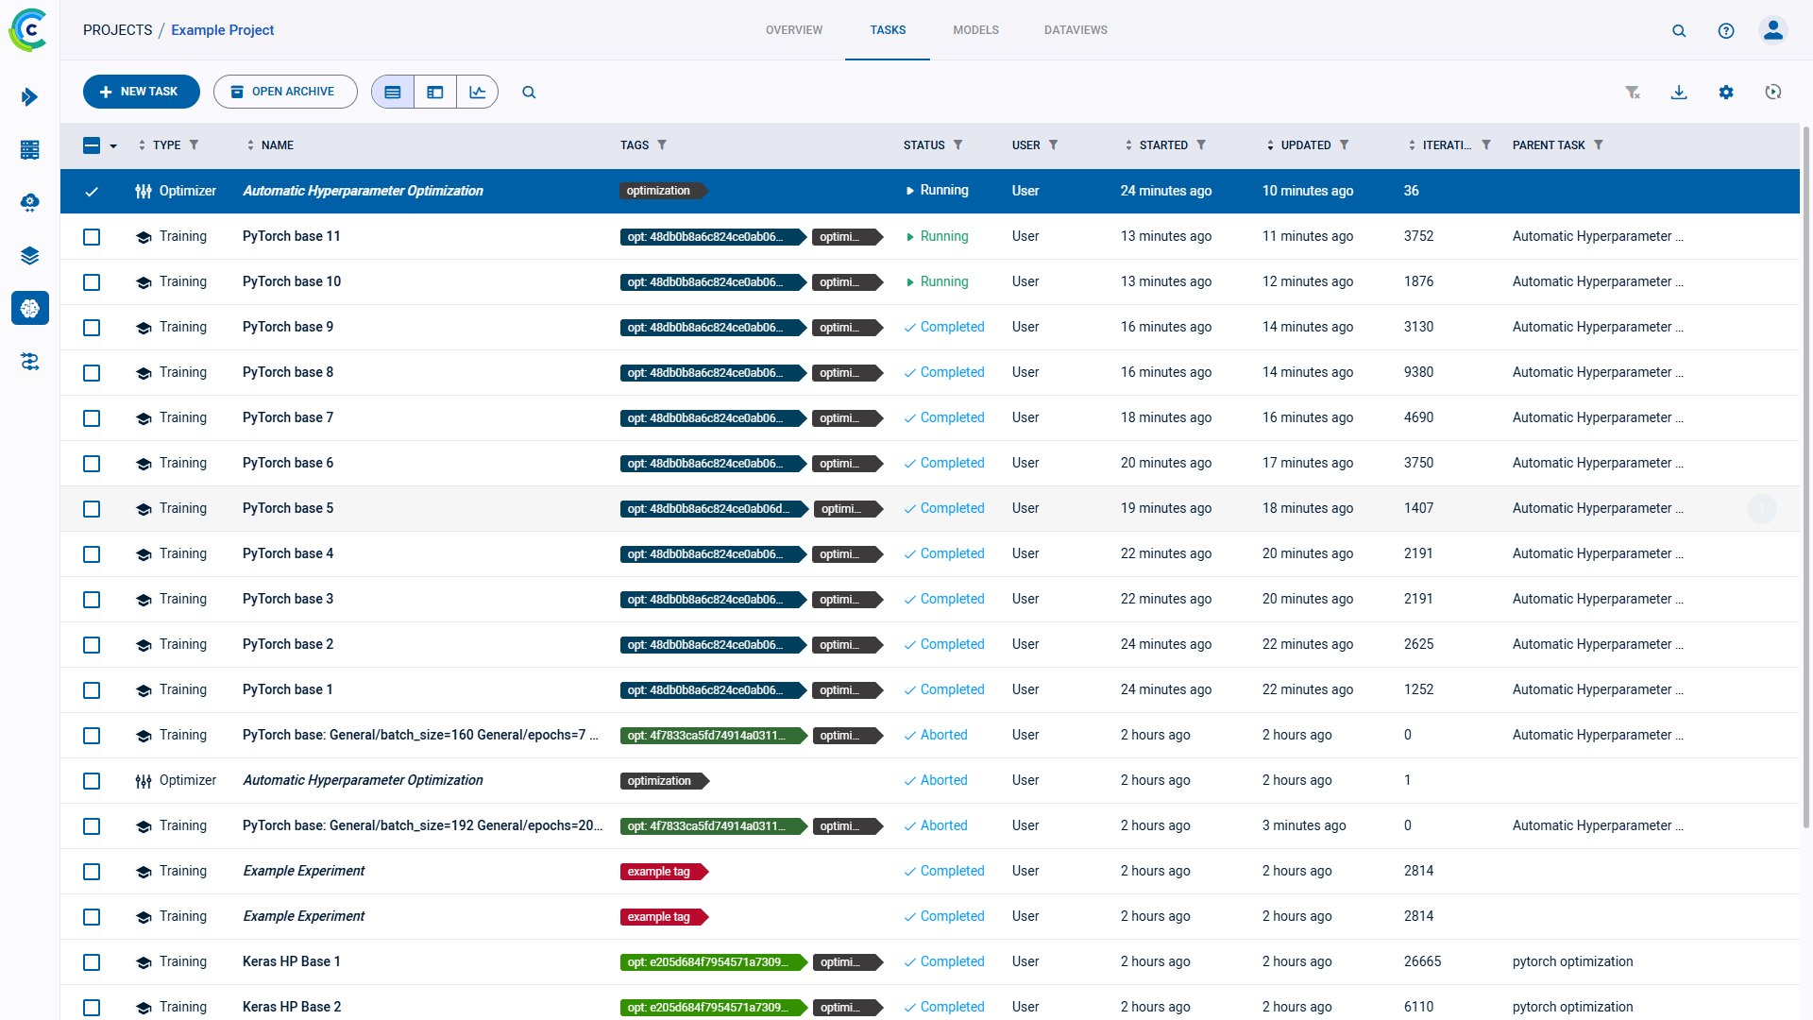
Task: Toggle the select-all checkbox in the header
Action: [92, 145]
